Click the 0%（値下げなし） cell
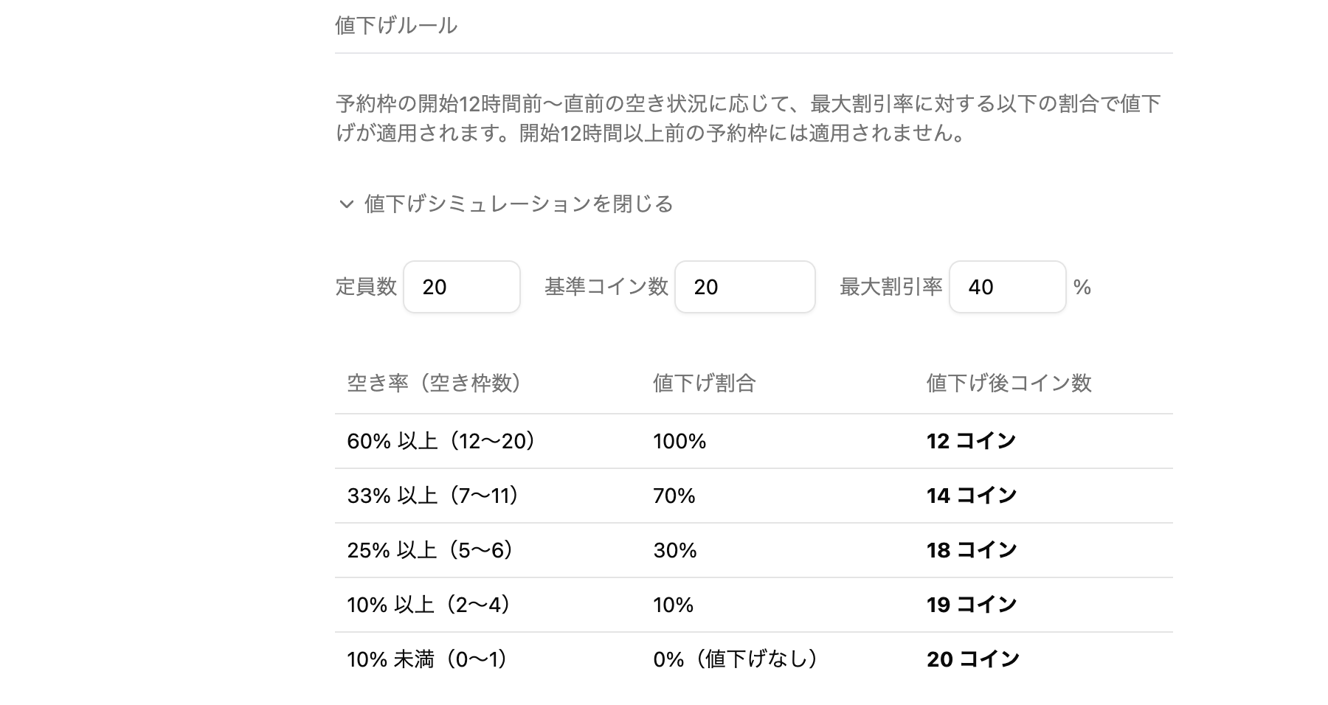This screenshot has height=705, width=1328. [x=735, y=659]
